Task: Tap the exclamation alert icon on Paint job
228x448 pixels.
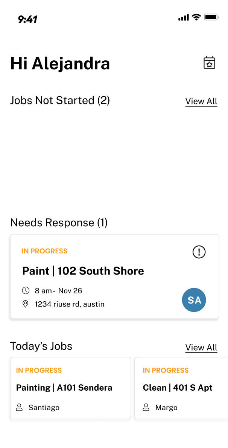Action: pos(199,252)
